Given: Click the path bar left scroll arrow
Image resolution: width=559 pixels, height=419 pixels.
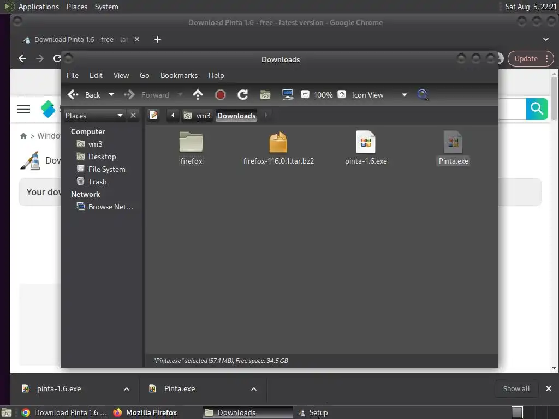Looking at the screenshot, I should click(173, 116).
